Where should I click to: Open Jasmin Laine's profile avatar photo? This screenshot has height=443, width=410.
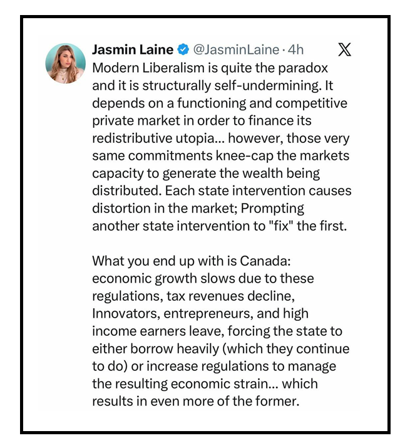[66, 63]
